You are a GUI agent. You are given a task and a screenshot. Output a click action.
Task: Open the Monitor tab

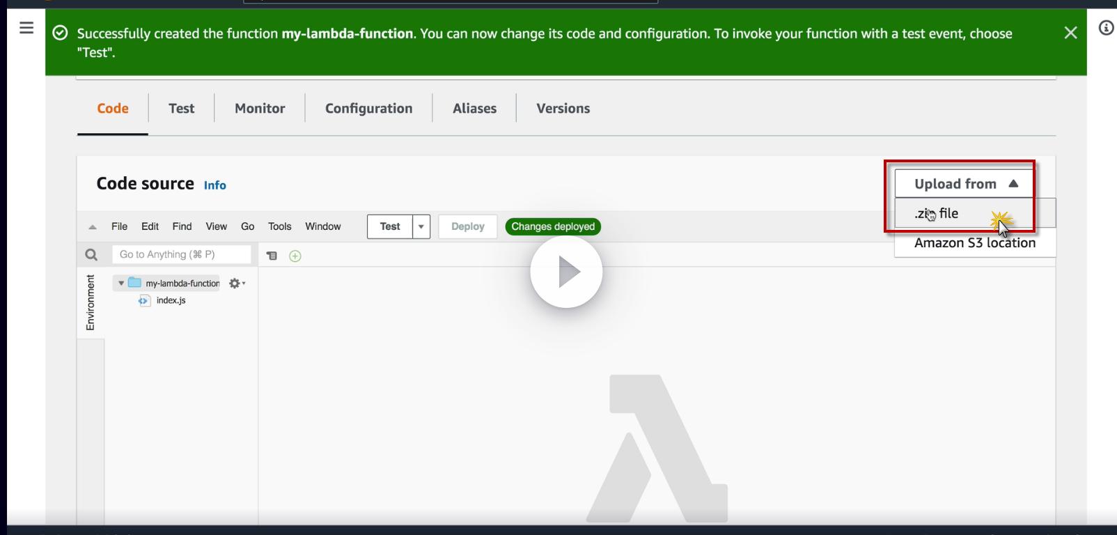click(x=260, y=109)
